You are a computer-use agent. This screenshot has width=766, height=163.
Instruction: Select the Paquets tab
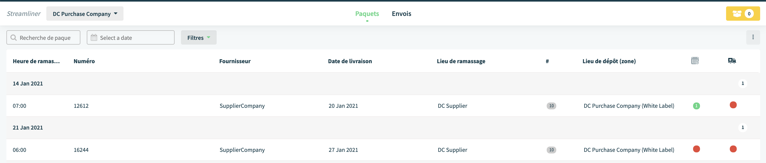[x=367, y=14]
